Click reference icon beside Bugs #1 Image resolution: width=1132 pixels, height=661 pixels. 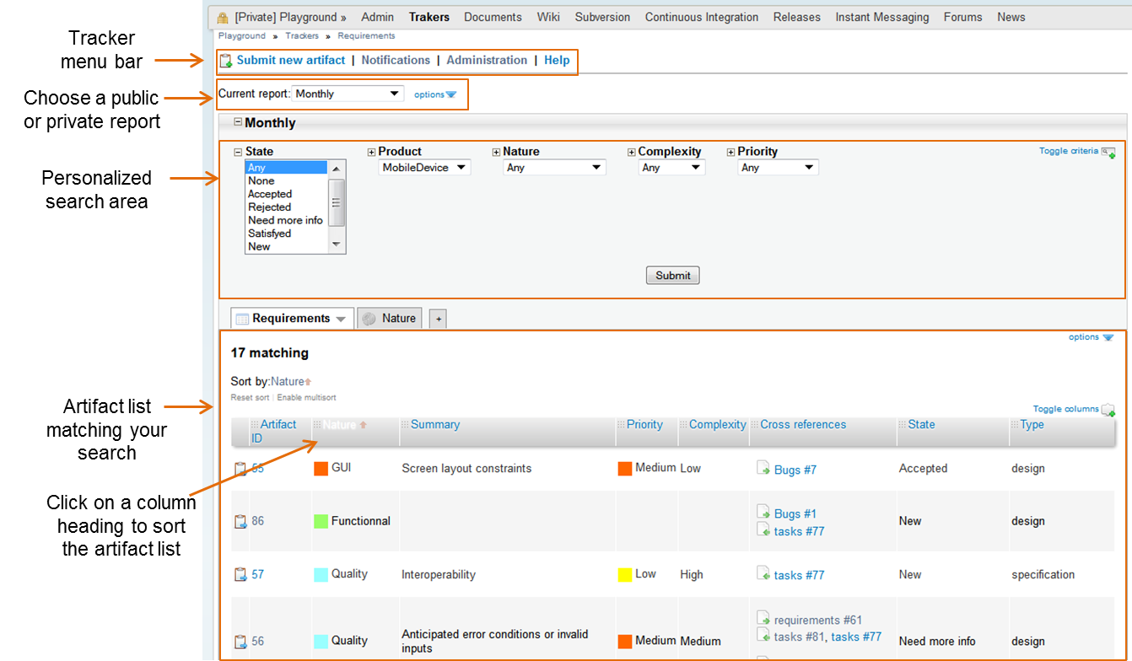pyautogui.click(x=763, y=512)
